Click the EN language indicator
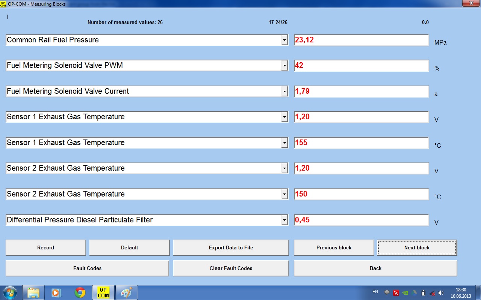This screenshot has width=481, height=300. pos(375,292)
